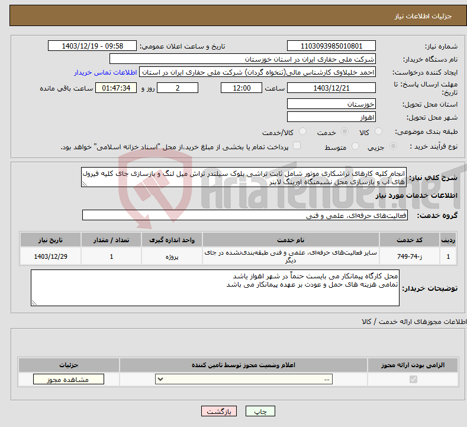Click the request creator field
Viewport: 467px width, 427px height.
pyautogui.click(x=257, y=72)
